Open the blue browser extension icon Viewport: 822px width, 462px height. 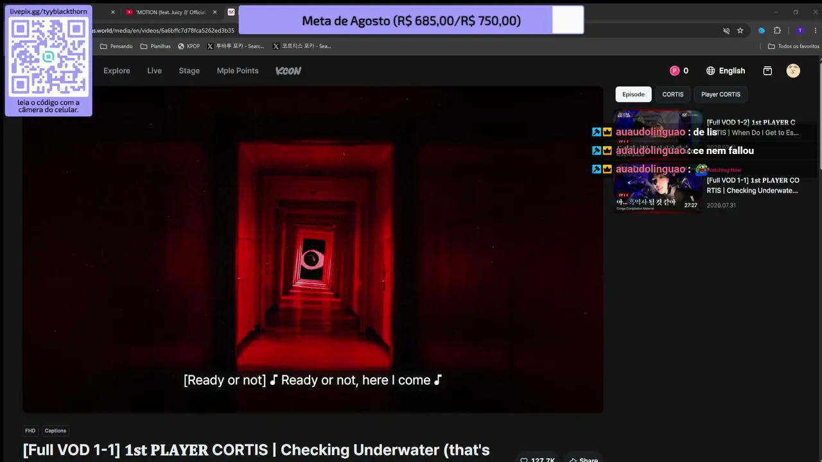click(762, 30)
